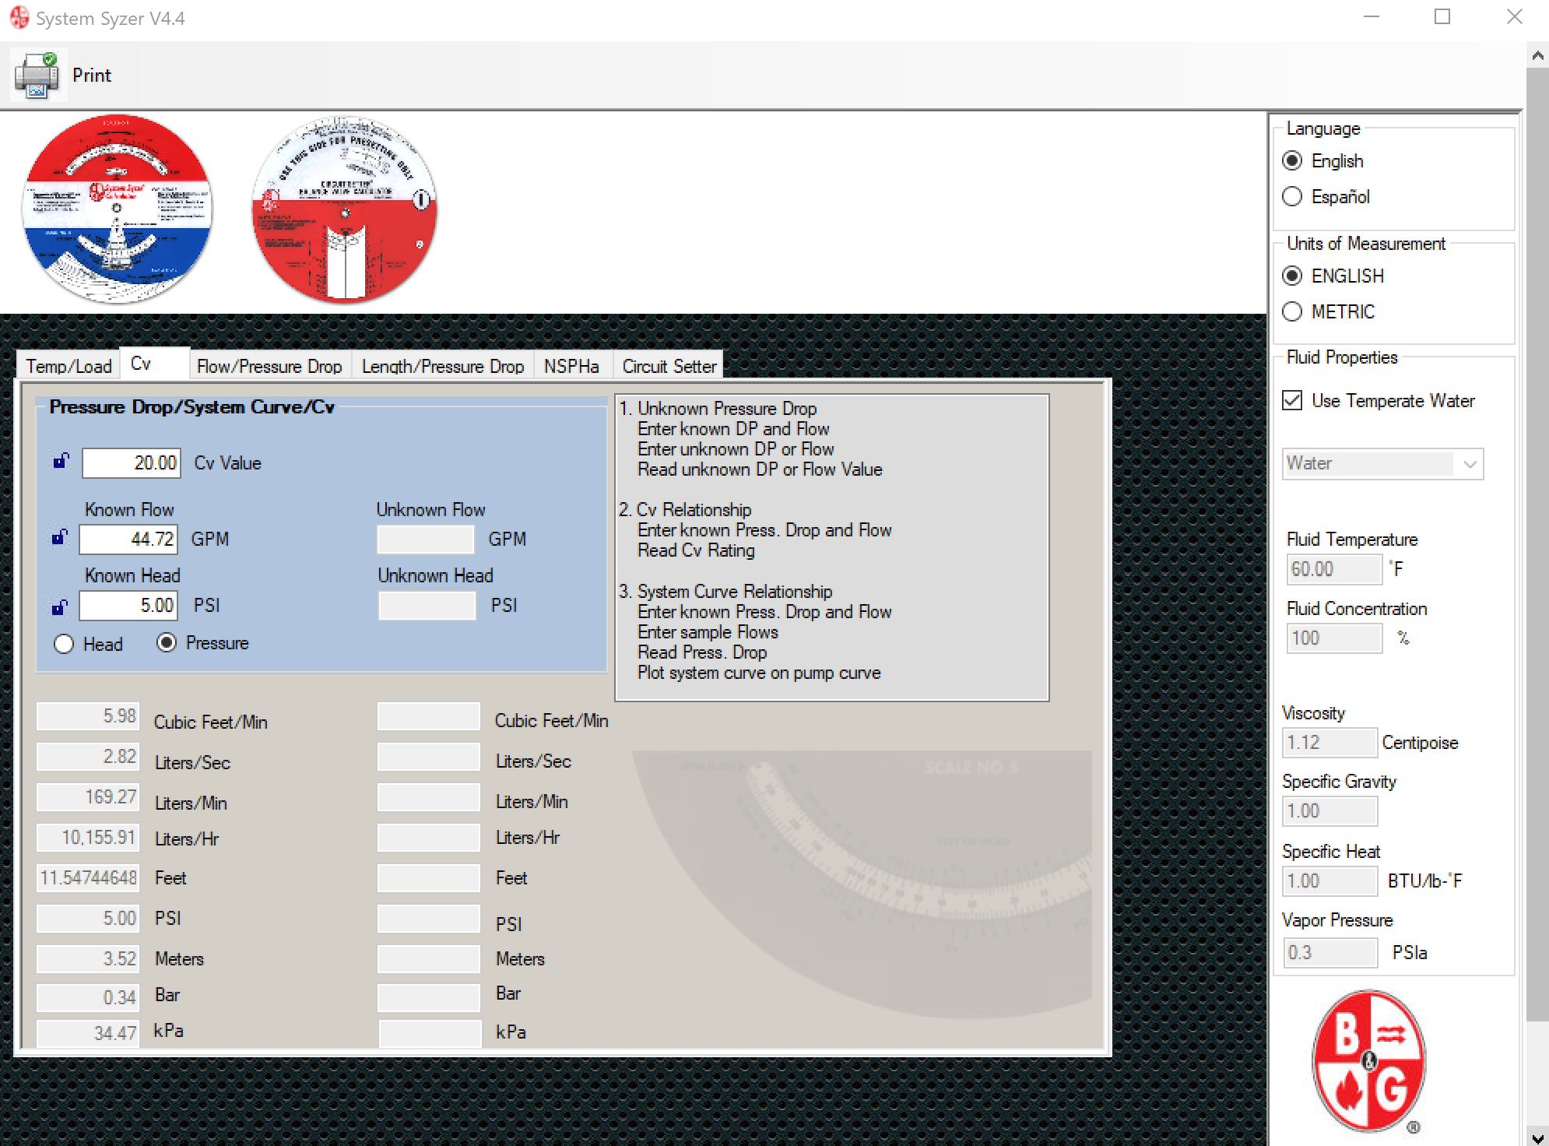Choose ENGLISH units of measurement

1292,276
